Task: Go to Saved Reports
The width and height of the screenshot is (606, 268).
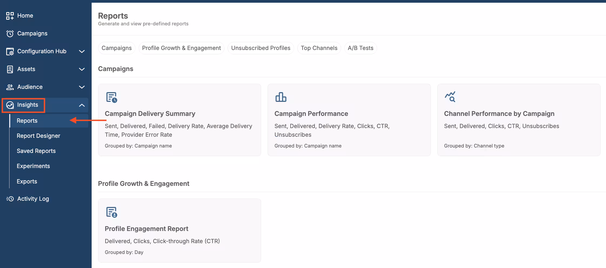Action: [36, 151]
